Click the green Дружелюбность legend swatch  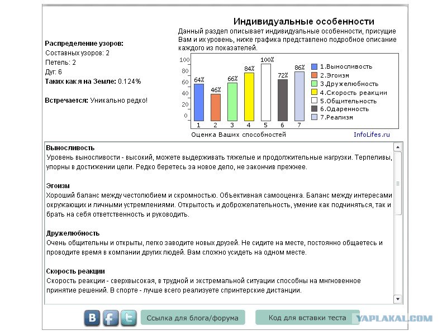point(314,84)
